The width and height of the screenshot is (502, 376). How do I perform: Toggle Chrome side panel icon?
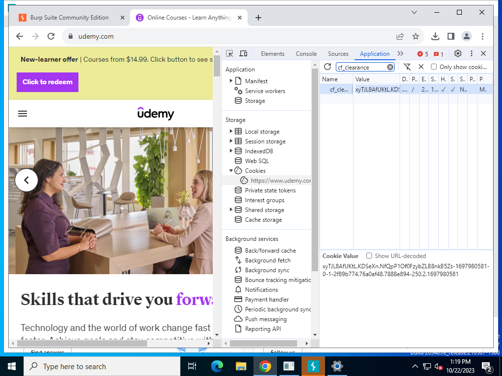[451, 36]
